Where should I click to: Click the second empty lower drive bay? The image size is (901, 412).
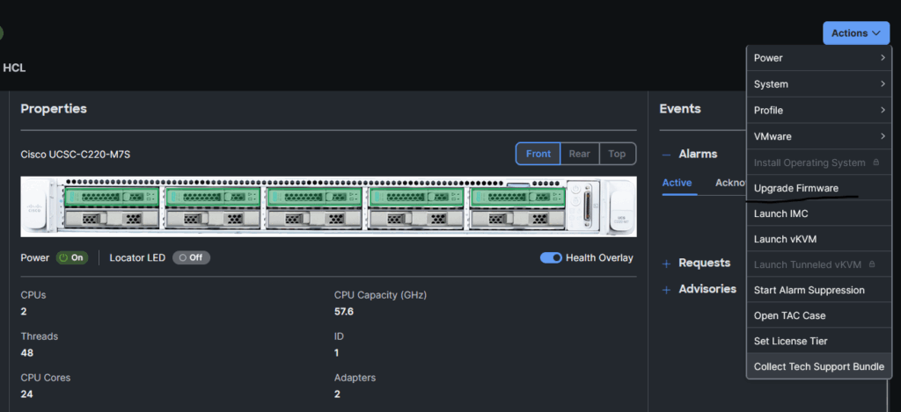coord(213,219)
